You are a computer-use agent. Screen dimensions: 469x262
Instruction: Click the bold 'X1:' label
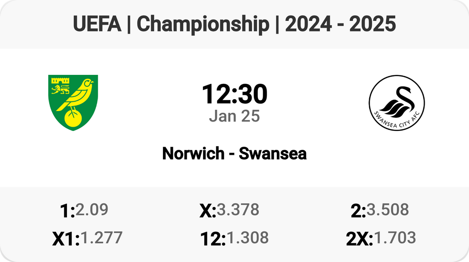tap(66, 239)
